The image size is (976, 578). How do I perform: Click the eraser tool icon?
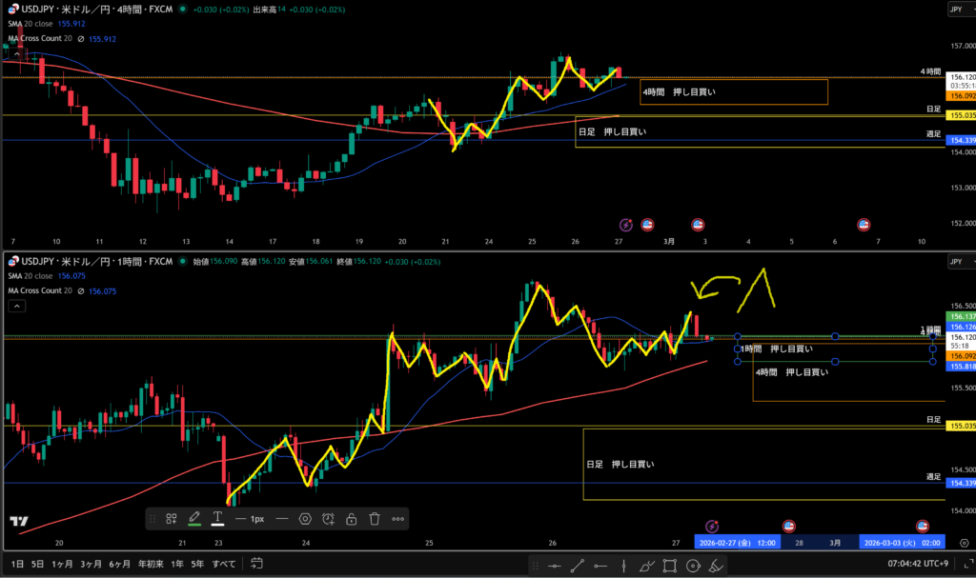point(717,566)
